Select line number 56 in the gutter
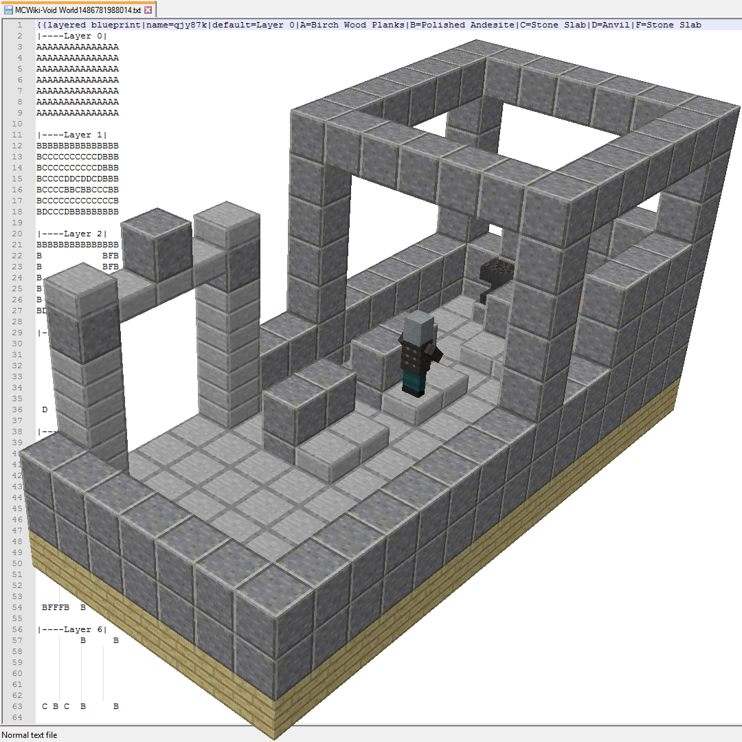The image size is (742, 742). tap(20, 629)
